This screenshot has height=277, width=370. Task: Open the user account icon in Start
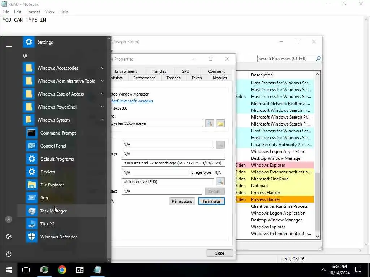(9, 219)
